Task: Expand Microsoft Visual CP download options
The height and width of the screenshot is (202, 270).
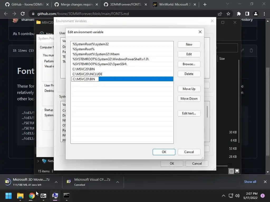Action: tap(117, 182)
